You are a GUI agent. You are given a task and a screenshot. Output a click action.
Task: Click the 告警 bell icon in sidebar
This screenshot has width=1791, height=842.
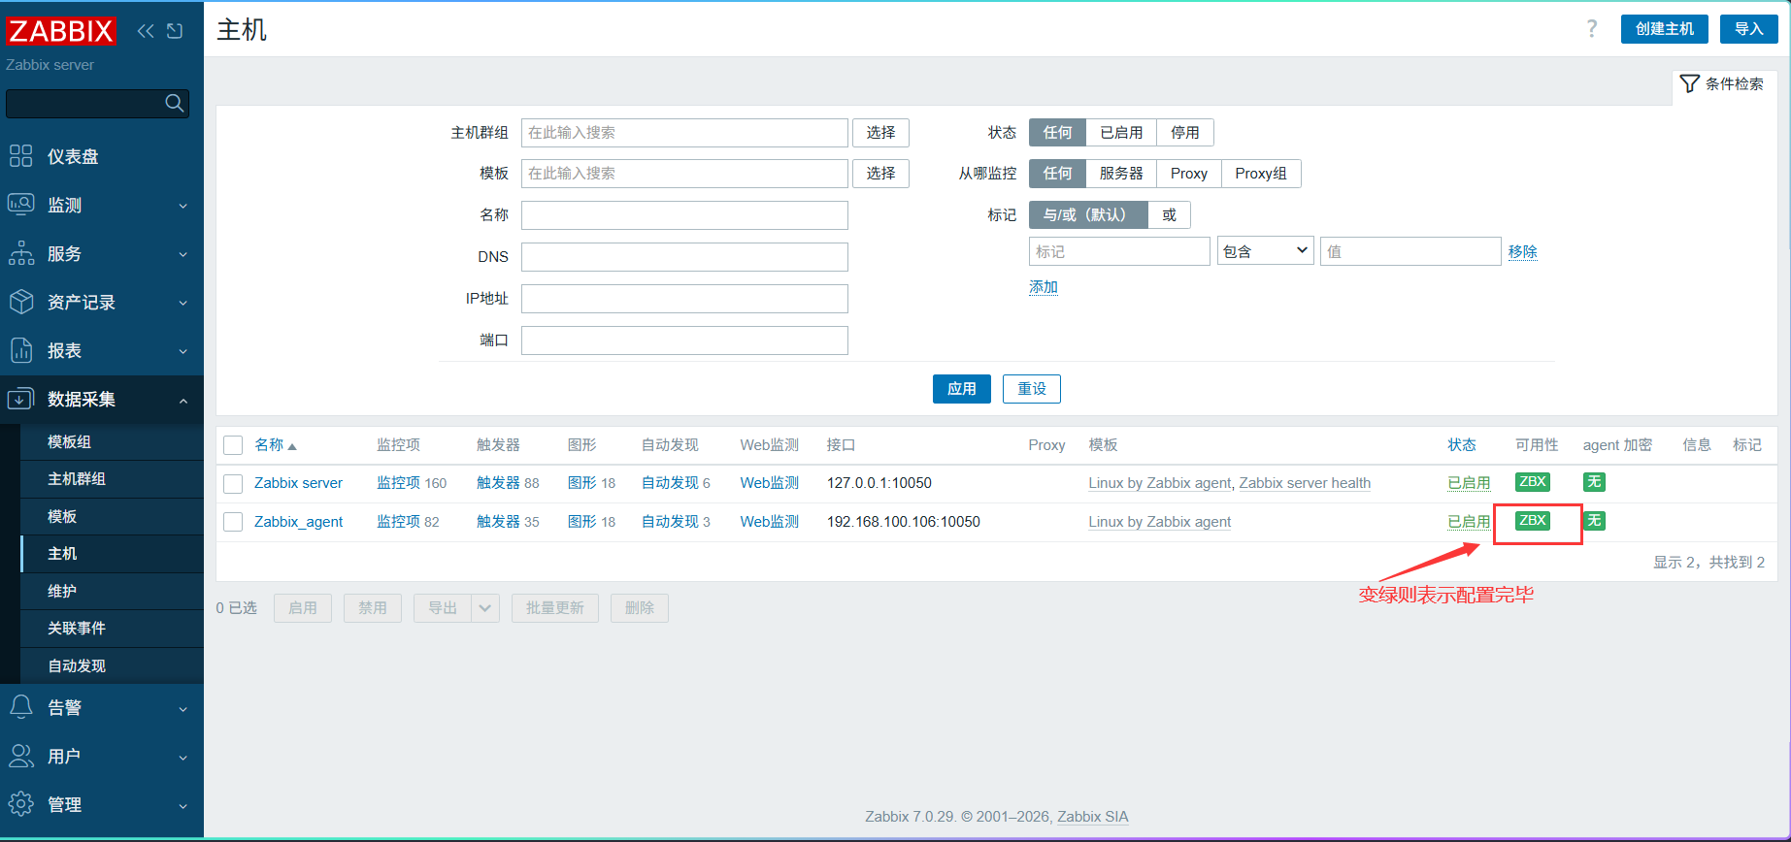coord(20,707)
